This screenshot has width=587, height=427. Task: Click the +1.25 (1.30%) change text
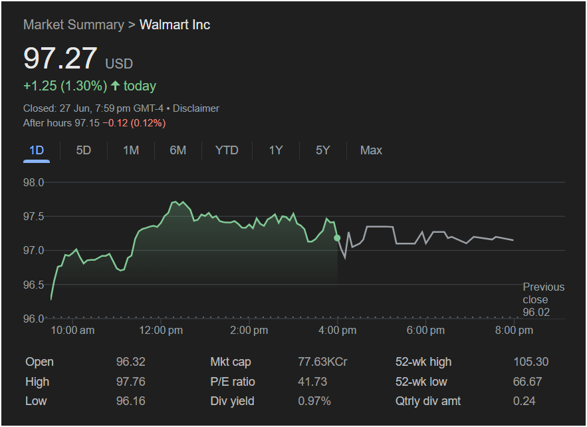coord(65,86)
